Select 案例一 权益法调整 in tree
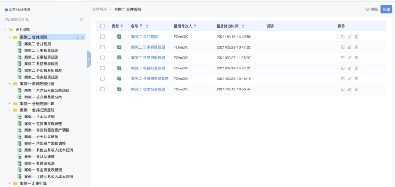395x187 pixels. pos(39,157)
